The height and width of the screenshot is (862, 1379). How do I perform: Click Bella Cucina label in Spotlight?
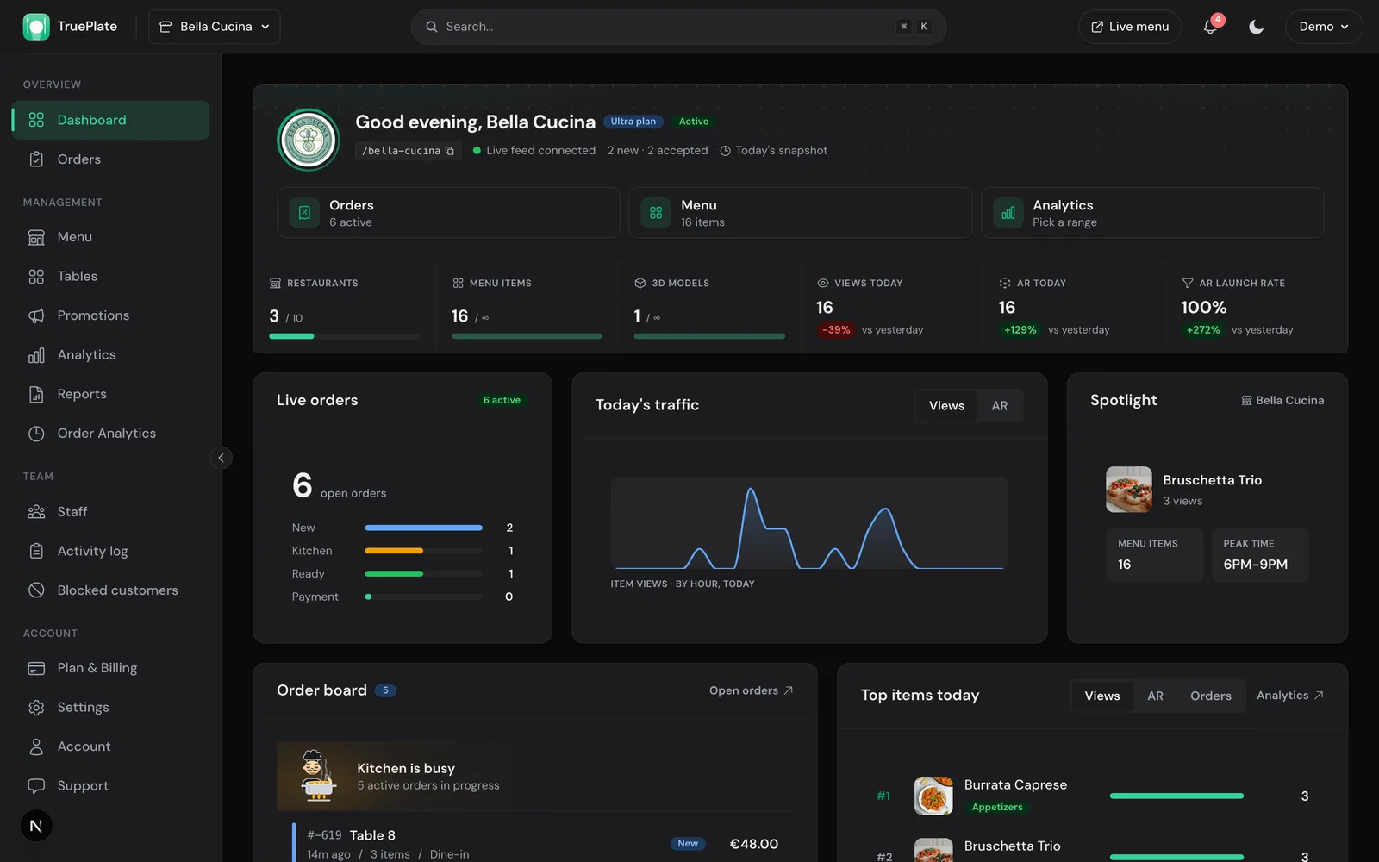tap(1282, 401)
